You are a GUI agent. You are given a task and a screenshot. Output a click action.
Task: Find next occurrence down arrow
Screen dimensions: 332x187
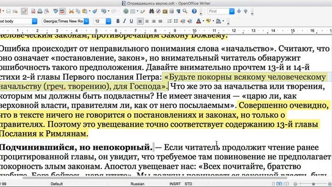point(239,11)
